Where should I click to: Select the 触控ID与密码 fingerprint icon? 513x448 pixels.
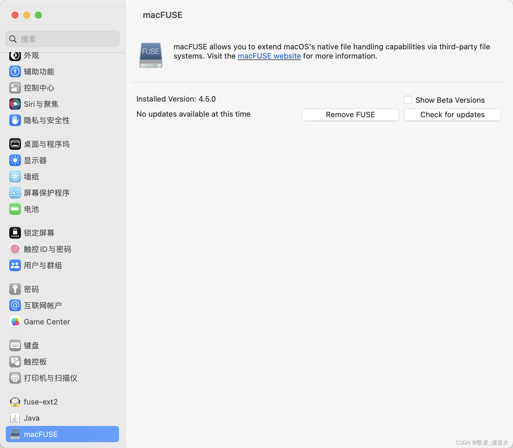click(15, 249)
